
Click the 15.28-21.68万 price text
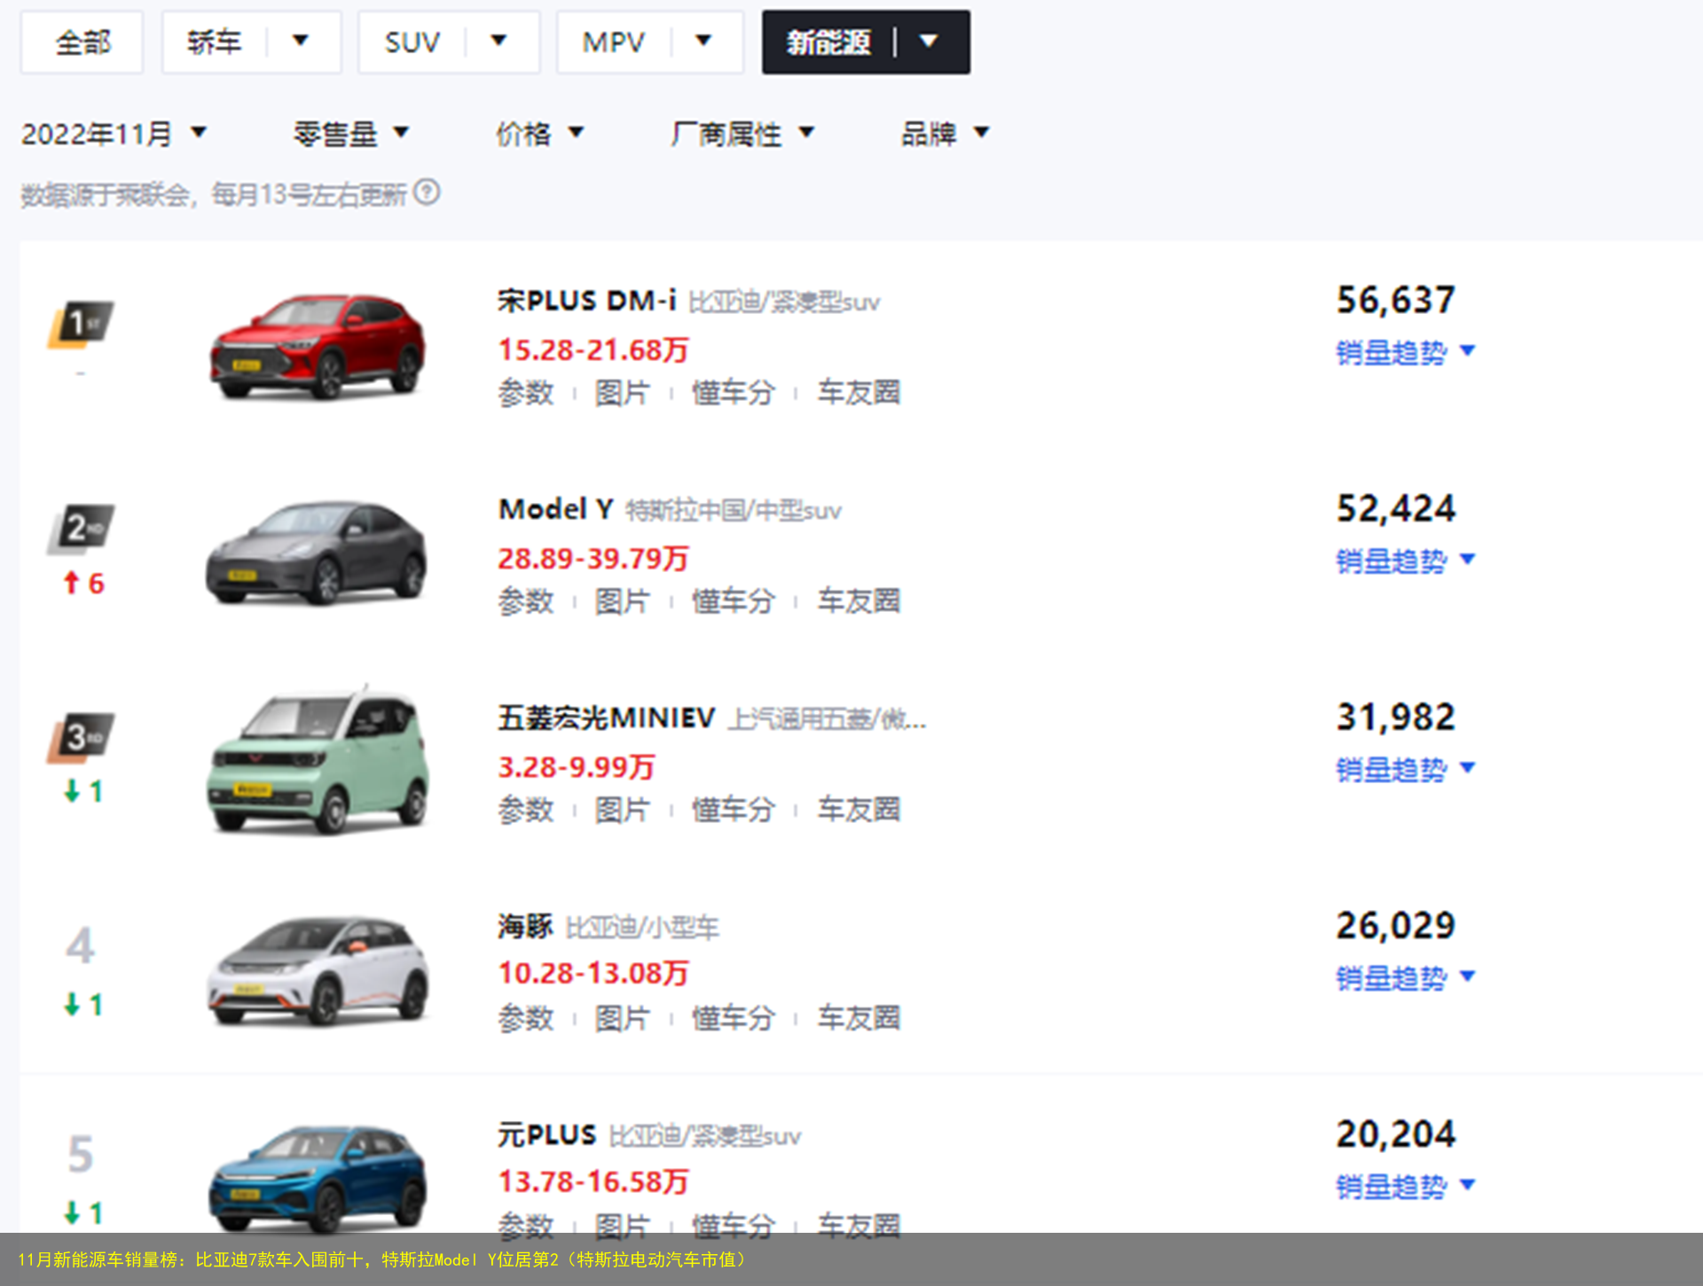[593, 349]
